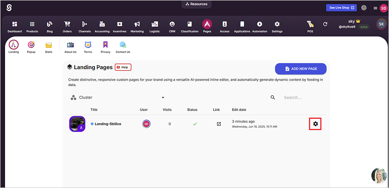
Task: Select the Pages icon
Action: pos(207,24)
